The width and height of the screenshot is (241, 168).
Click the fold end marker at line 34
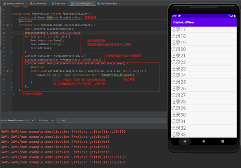[12, 90]
